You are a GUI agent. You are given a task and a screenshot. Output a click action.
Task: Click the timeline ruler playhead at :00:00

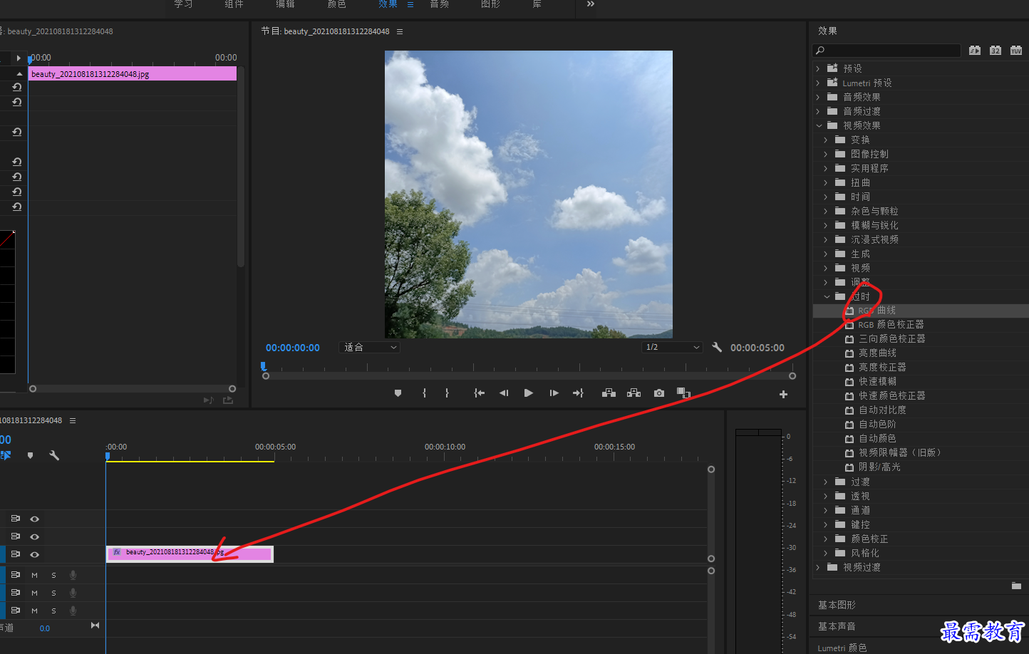tap(108, 455)
